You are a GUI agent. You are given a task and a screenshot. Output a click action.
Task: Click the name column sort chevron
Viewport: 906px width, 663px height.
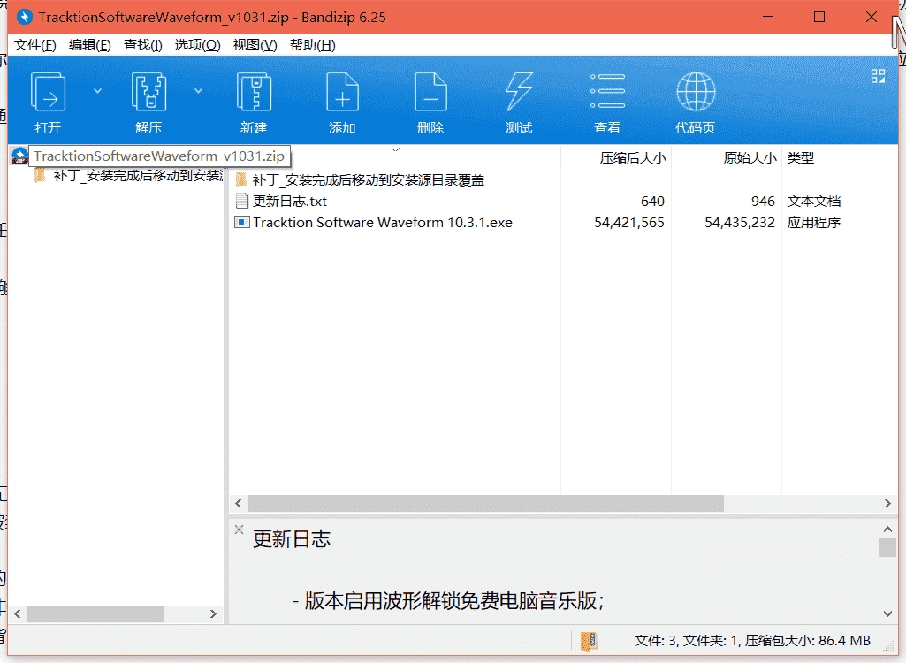click(396, 149)
